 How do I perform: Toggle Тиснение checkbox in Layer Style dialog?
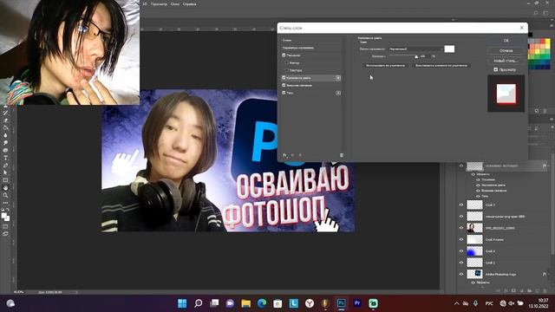(x=284, y=55)
